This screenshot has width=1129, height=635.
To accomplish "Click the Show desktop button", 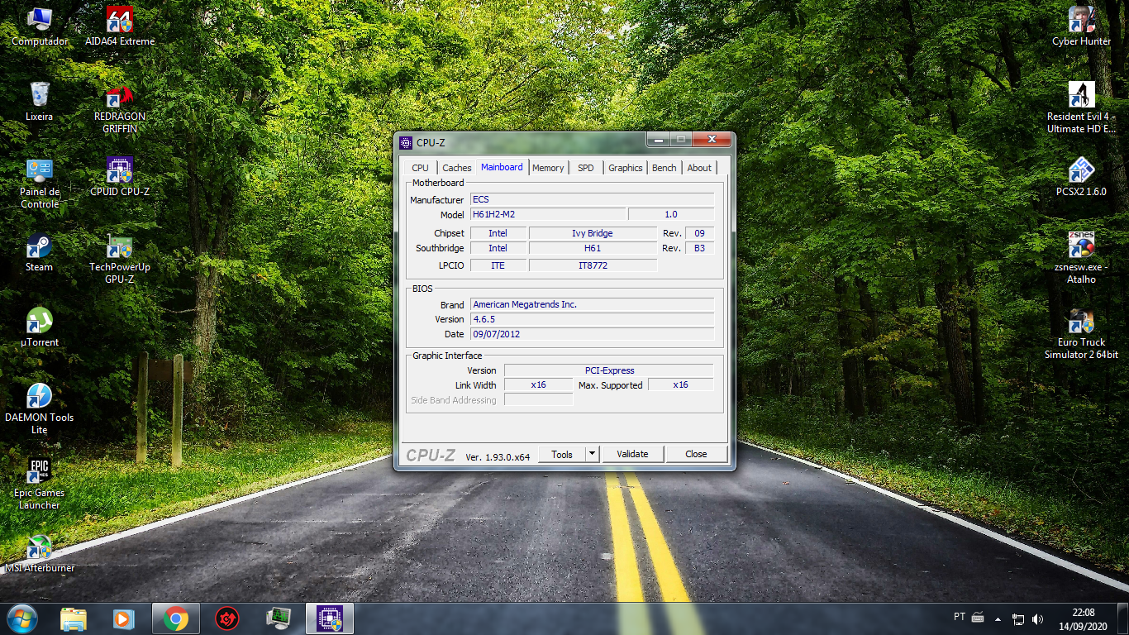I will click(x=1123, y=618).
